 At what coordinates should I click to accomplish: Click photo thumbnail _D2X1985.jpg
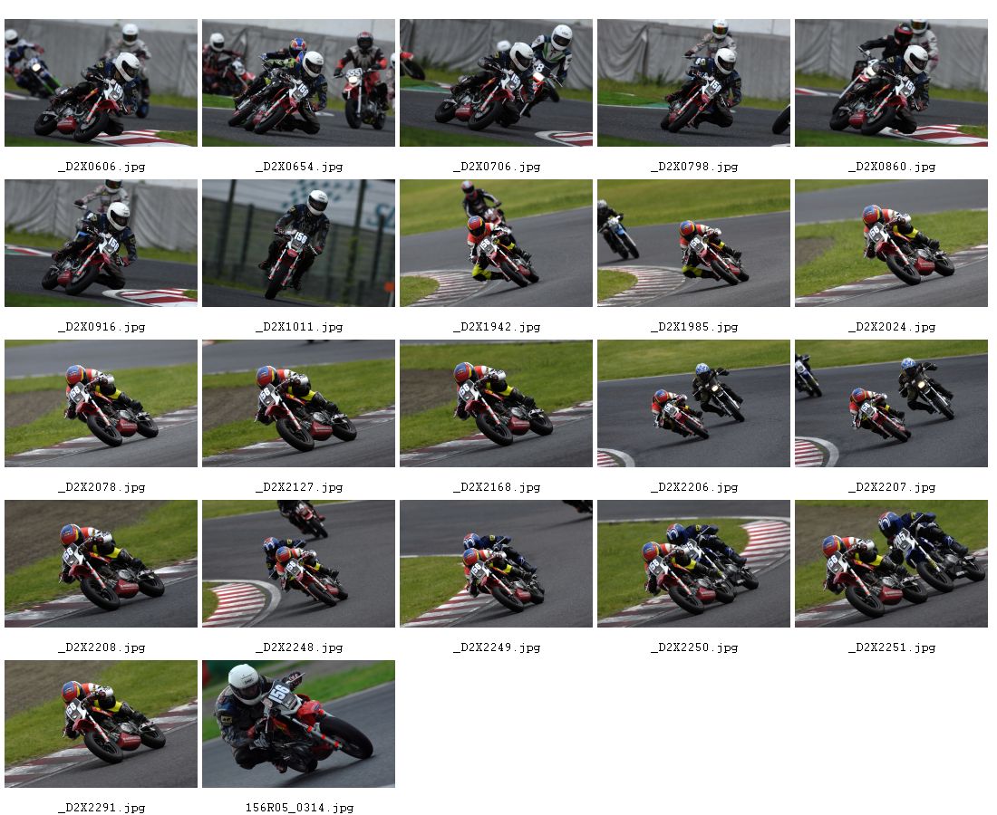click(x=693, y=244)
